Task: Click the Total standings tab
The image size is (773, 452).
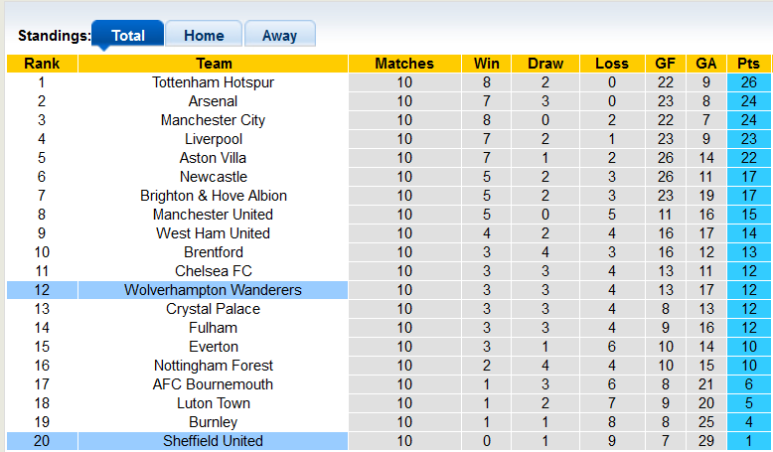Action: coord(128,35)
